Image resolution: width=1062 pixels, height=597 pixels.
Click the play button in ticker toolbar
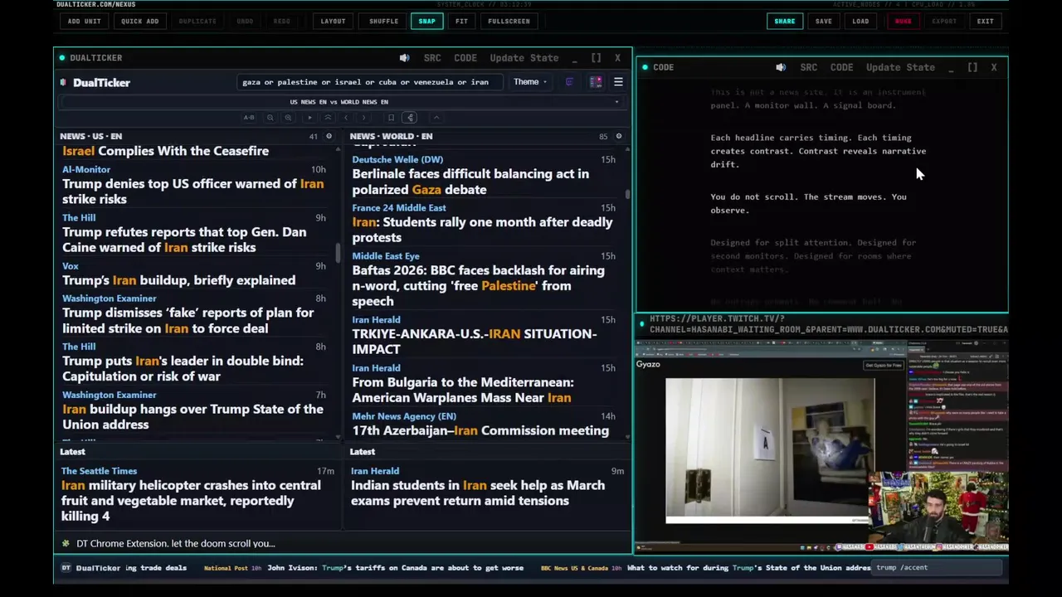[x=309, y=118]
